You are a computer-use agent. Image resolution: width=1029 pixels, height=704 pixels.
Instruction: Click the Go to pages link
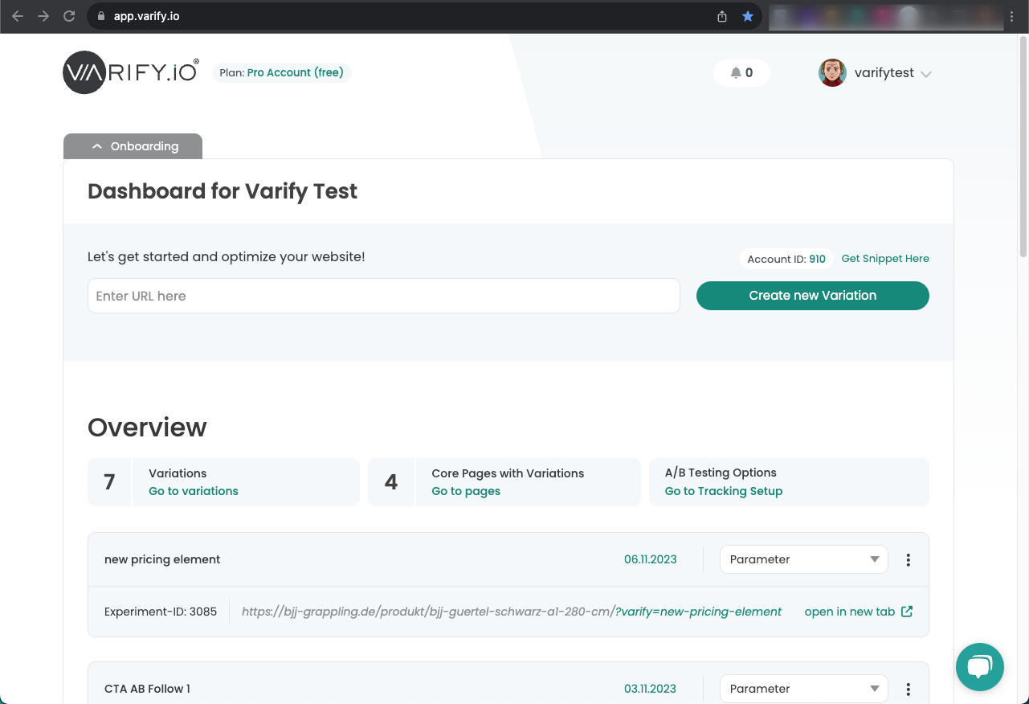pyautogui.click(x=466, y=491)
